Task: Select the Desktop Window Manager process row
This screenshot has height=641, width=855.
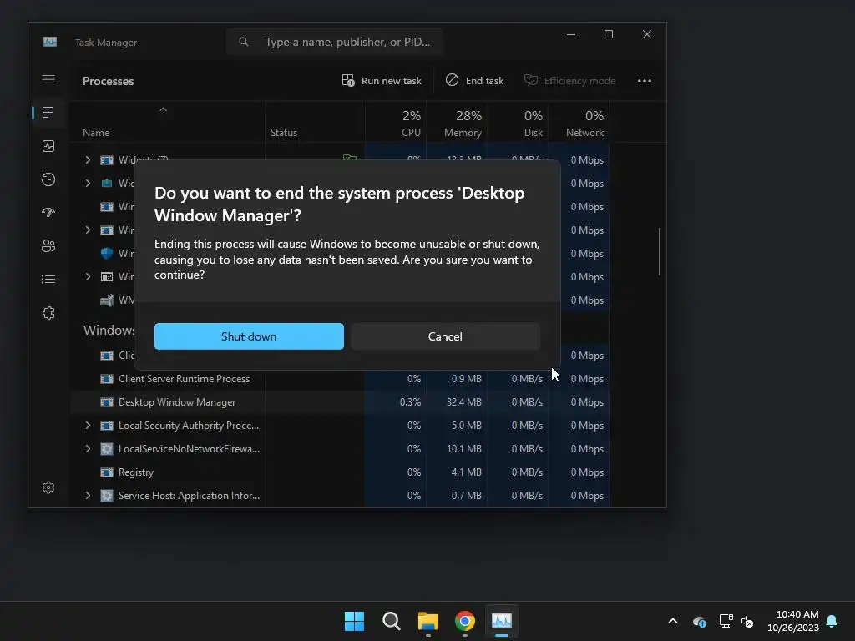Action: point(340,402)
